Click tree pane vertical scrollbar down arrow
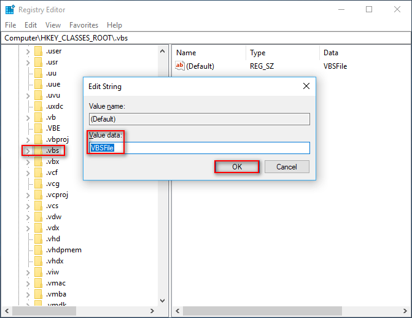 point(163,300)
